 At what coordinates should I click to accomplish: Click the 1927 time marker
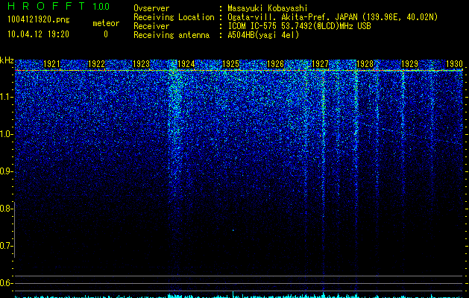(x=321, y=64)
